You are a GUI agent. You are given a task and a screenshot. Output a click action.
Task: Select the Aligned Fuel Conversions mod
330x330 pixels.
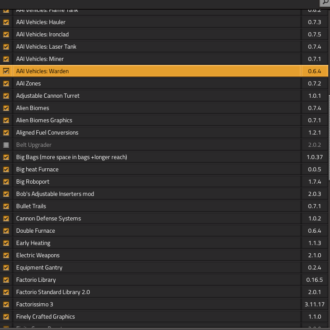(47, 132)
